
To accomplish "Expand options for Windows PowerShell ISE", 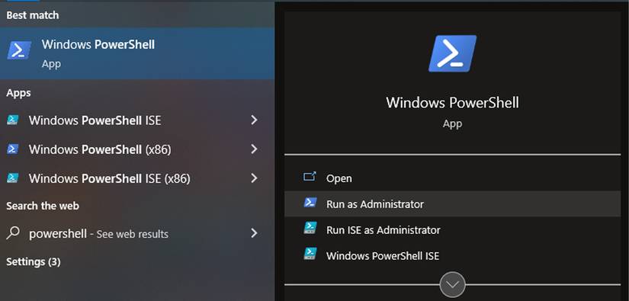I will (x=254, y=120).
